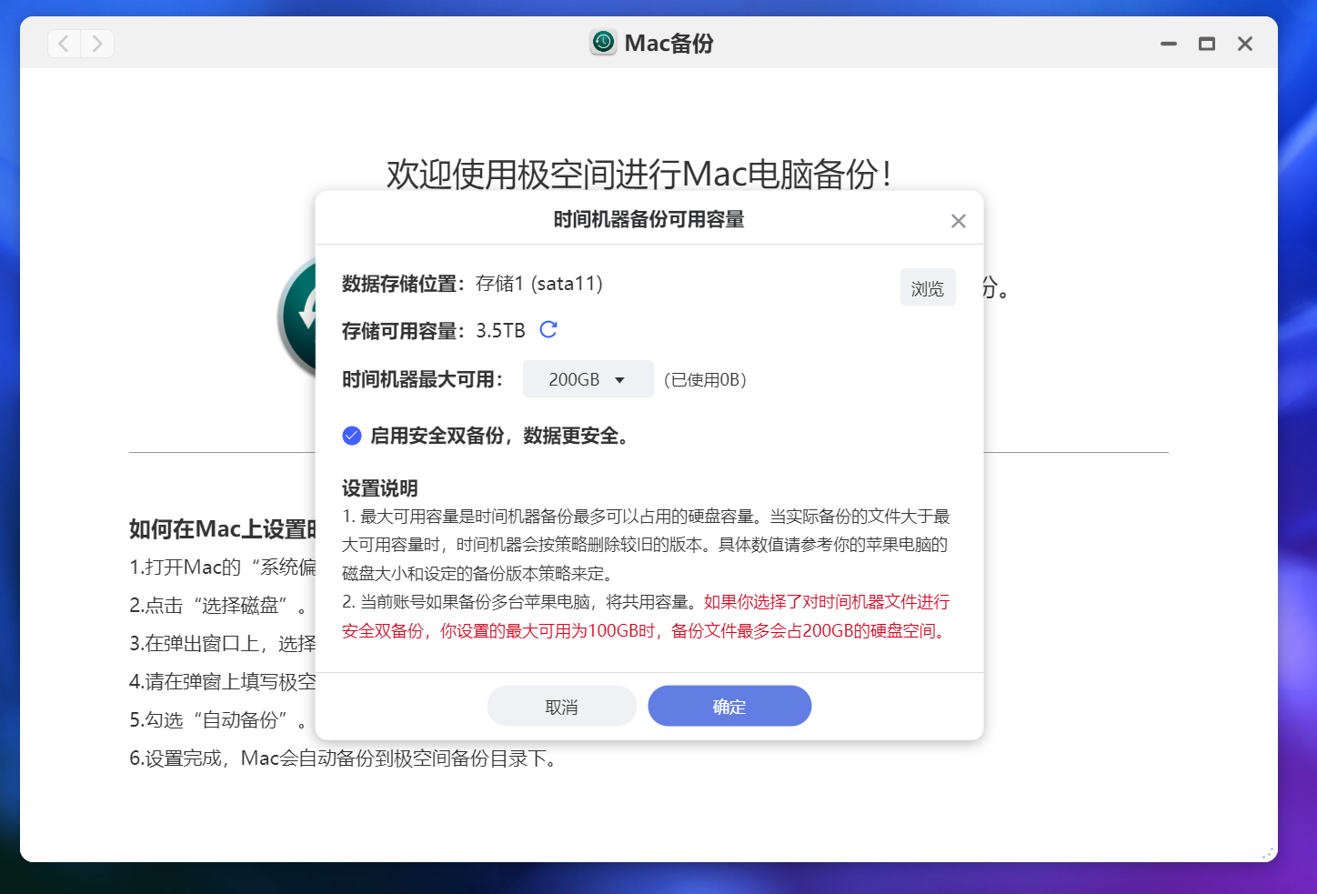The width and height of the screenshot is (1317, 894).
Task: Click the welcome heading 欢迎使用极空间进行Mac电脑备份
Action: (639, 174)
